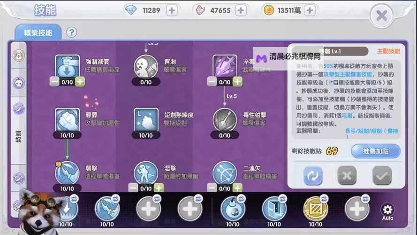Add crystals with the plus next to 47655
This screenshot has height=235, width=417.
[x=241, y=11]
